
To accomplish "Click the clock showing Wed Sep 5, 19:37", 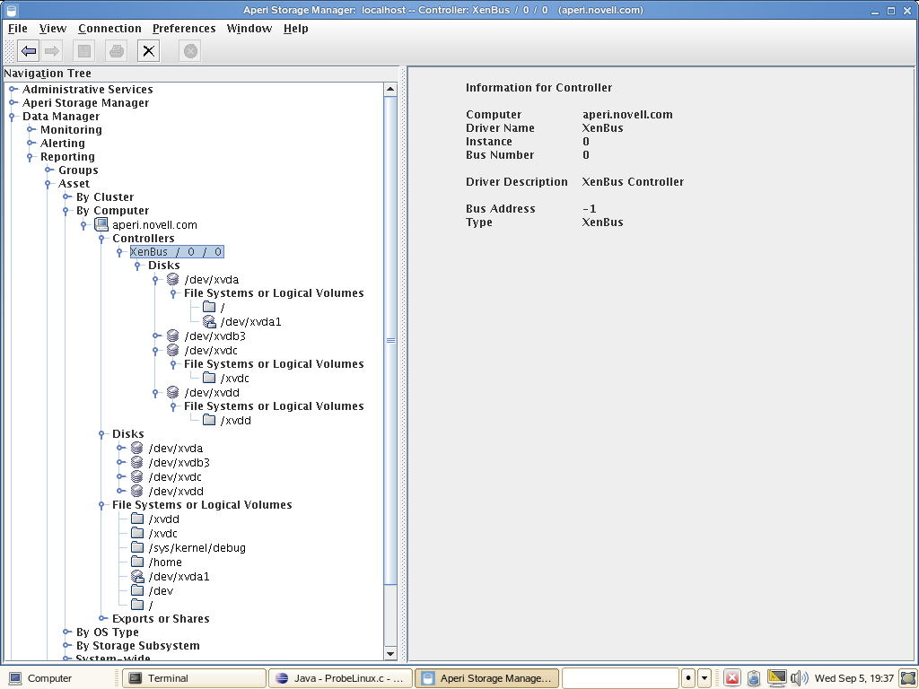I will pyautogui.click(x=854, y=678).
